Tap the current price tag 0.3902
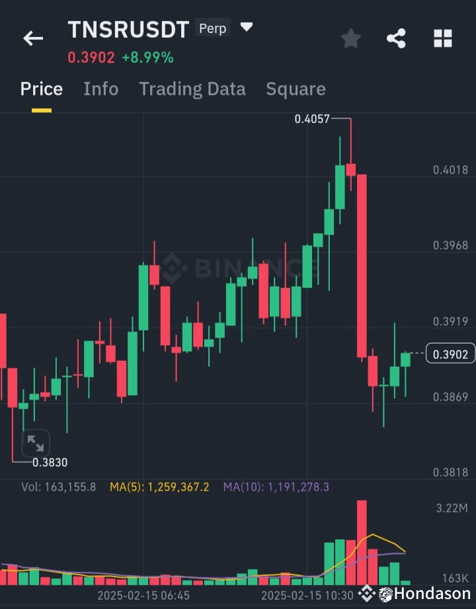 pyautogui.click(x=450, y=353)
